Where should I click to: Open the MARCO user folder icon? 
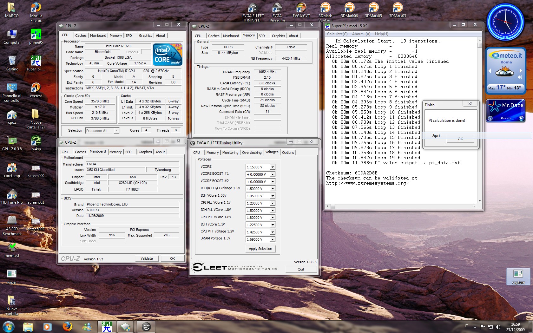pyautogui.click(x=12, y=10)
